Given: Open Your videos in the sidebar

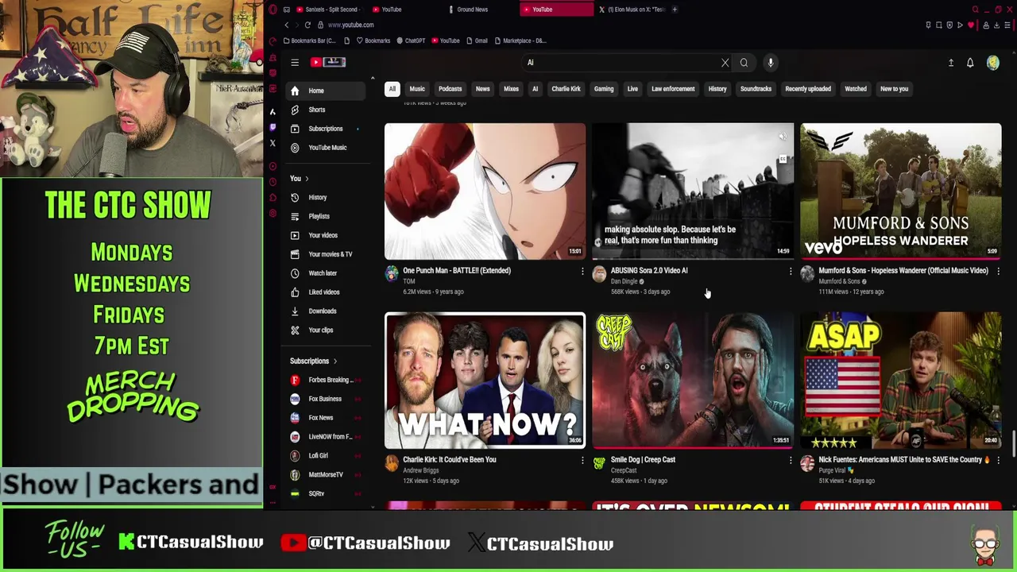Looking at the screenshot, I should 325,235.
